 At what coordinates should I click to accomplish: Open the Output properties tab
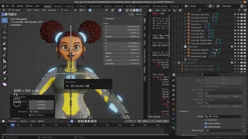point(173,90)
